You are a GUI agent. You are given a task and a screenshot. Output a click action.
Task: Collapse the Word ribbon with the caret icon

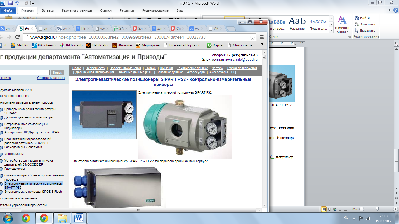click(x=390, y=10)
